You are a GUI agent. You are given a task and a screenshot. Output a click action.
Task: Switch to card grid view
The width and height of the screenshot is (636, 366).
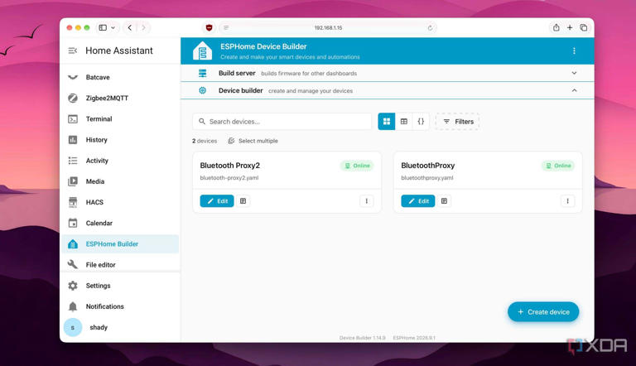pos(387,122)
